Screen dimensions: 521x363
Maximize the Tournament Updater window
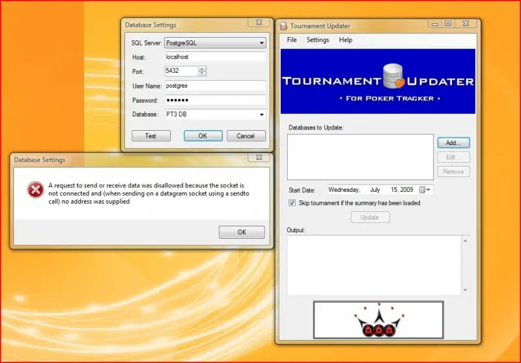[x=448, y=23]
